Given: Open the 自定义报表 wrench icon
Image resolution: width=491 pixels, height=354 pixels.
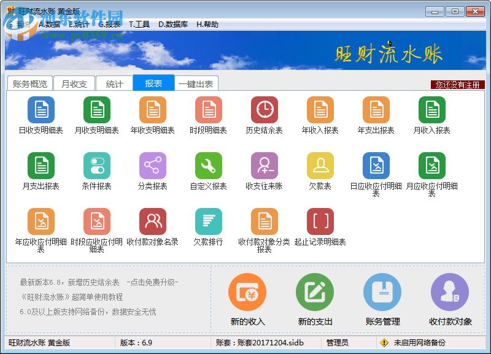Looking at the screenshot, I should click(x=209, y=166).
